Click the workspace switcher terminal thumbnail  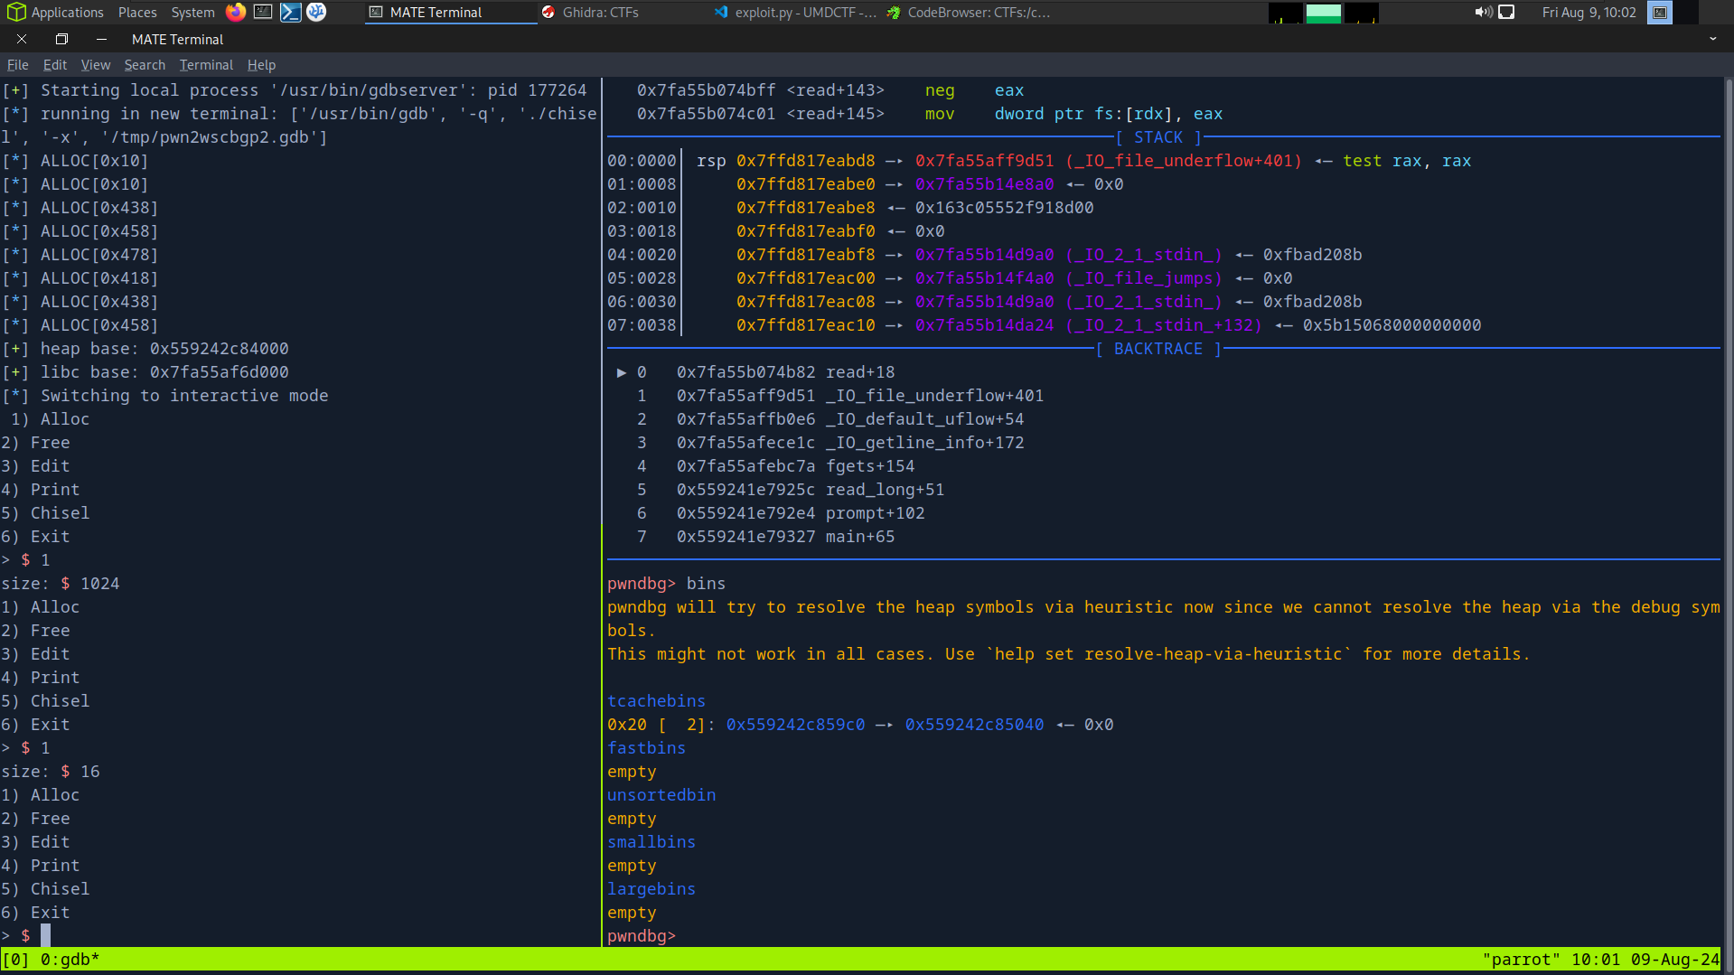coord(1660,12)
